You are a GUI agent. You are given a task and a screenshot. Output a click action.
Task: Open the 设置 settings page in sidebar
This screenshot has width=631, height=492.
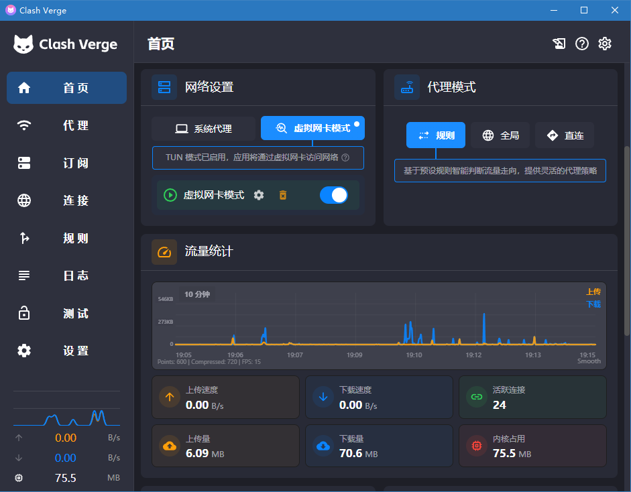coord(66,351)
